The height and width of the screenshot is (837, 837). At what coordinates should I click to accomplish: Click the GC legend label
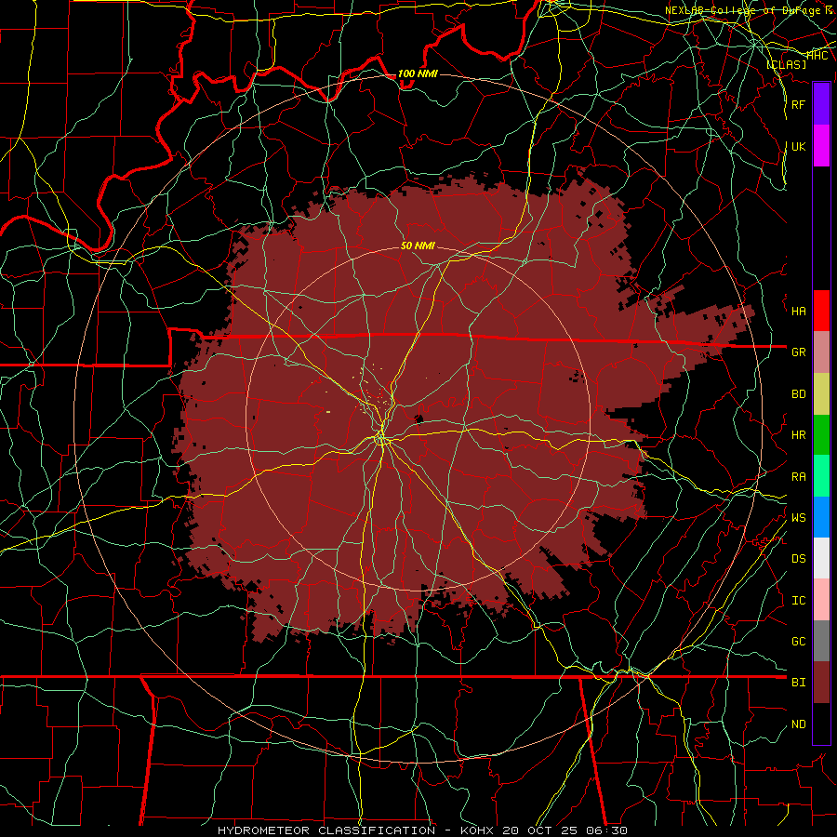coord(798,642)
